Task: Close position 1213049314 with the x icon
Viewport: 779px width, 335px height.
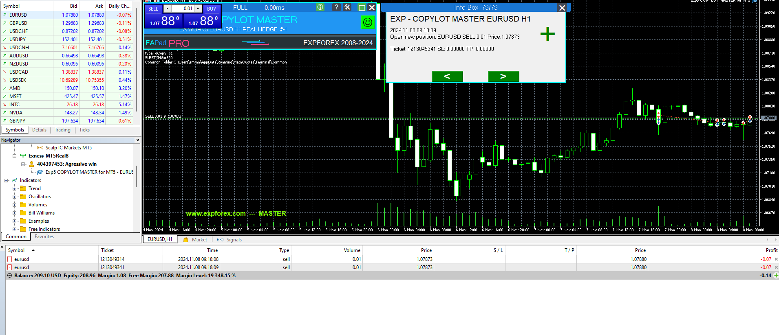Action: 776,259
